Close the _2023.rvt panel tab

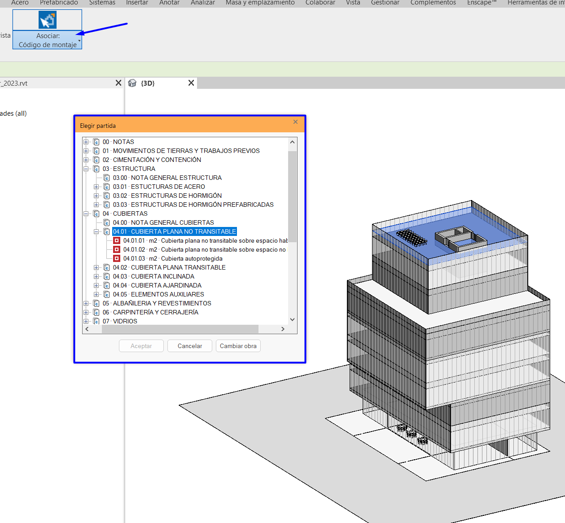pyautogui.click(x=118, y=83)
